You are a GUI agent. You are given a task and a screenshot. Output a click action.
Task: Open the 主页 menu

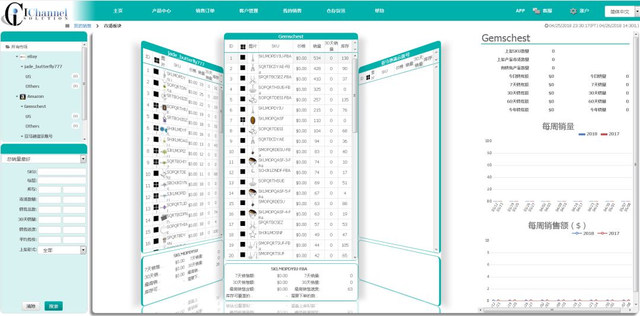pos(118,11)
